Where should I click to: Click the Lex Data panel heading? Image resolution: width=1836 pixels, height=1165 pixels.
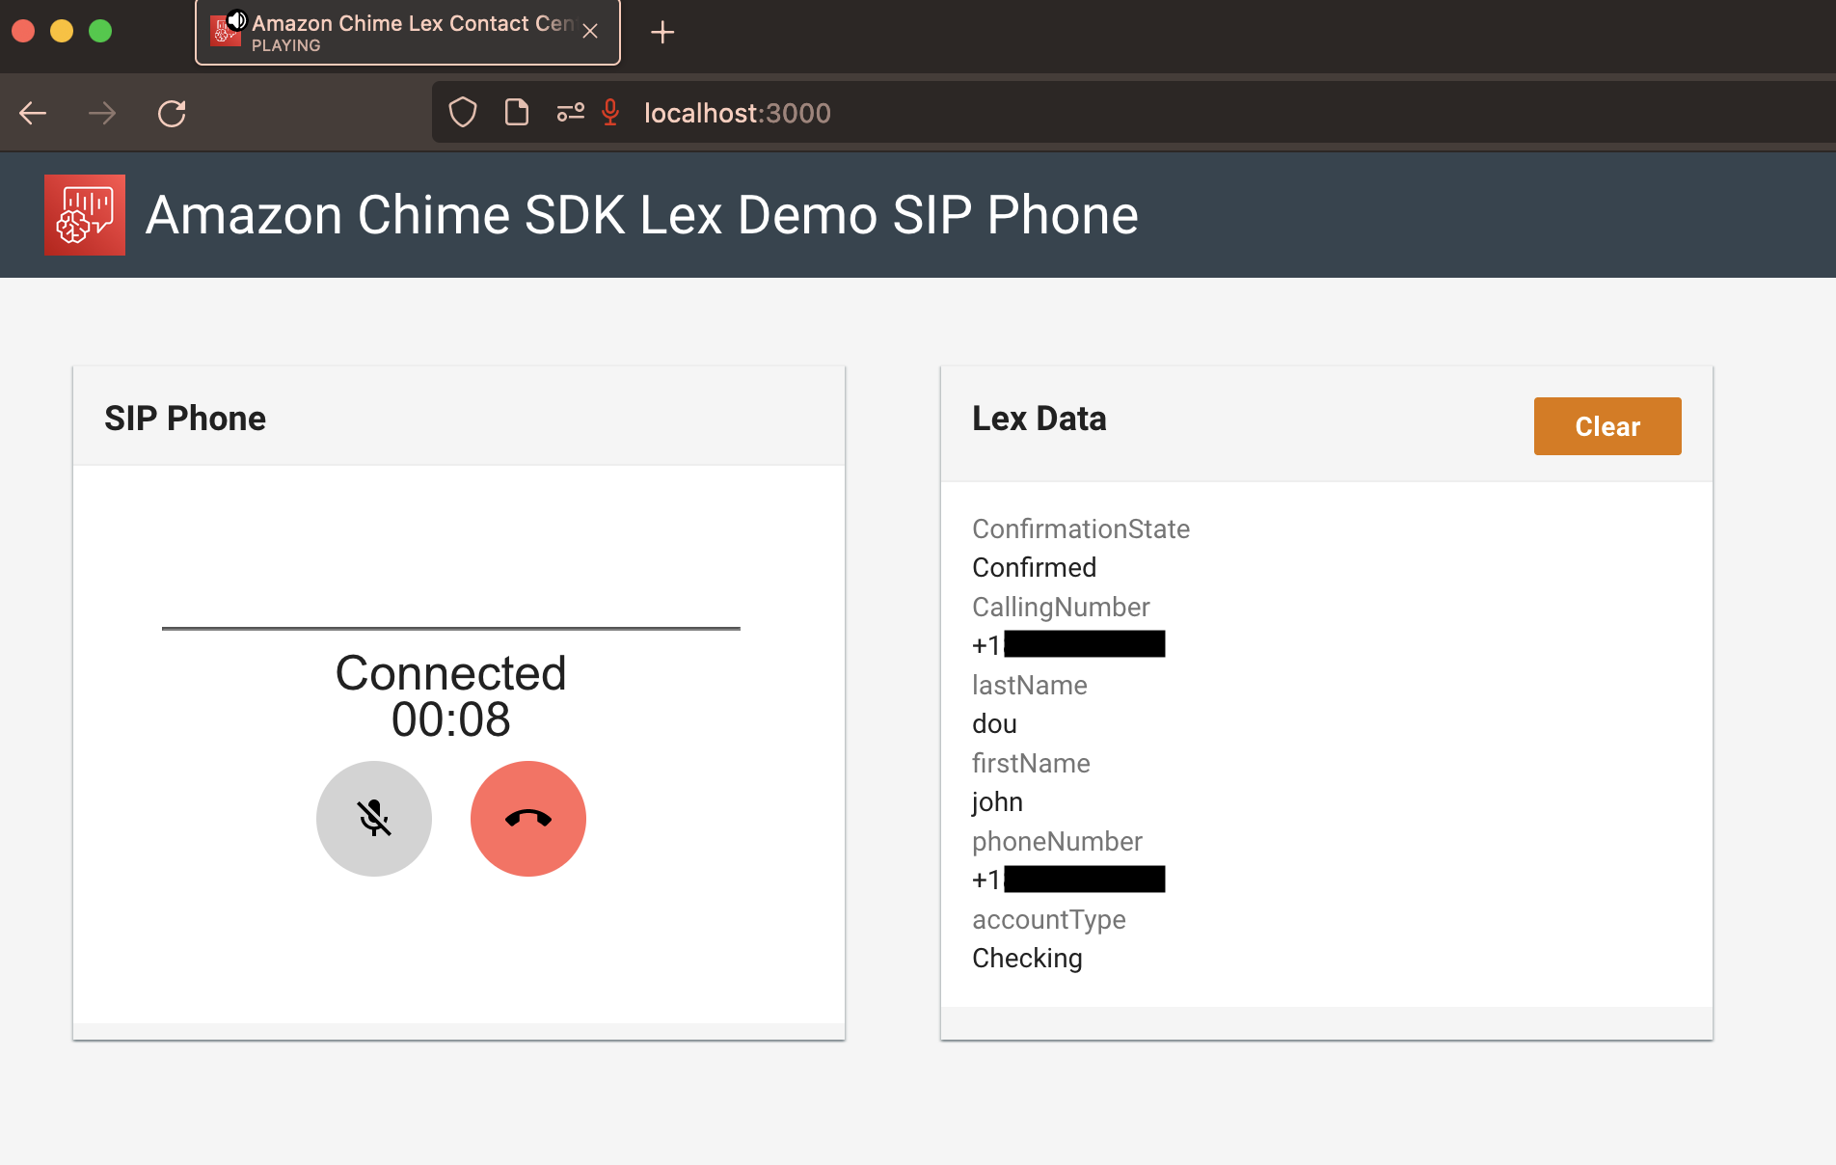(x=1039, y=419)
